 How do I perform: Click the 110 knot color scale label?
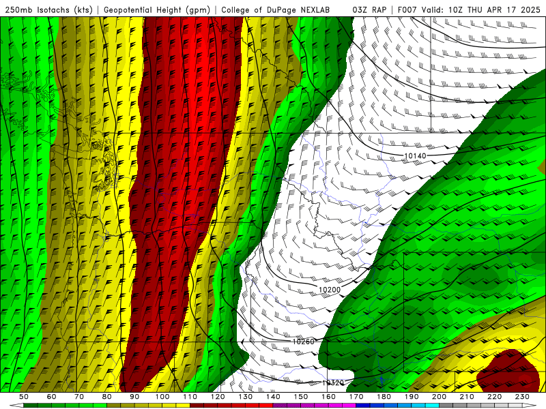coord(190,397)
